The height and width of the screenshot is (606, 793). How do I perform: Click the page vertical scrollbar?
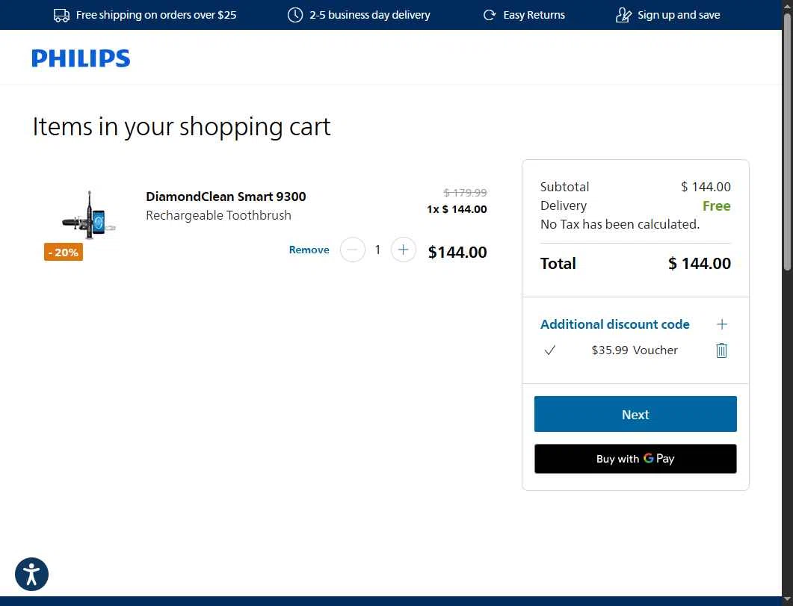787,141
